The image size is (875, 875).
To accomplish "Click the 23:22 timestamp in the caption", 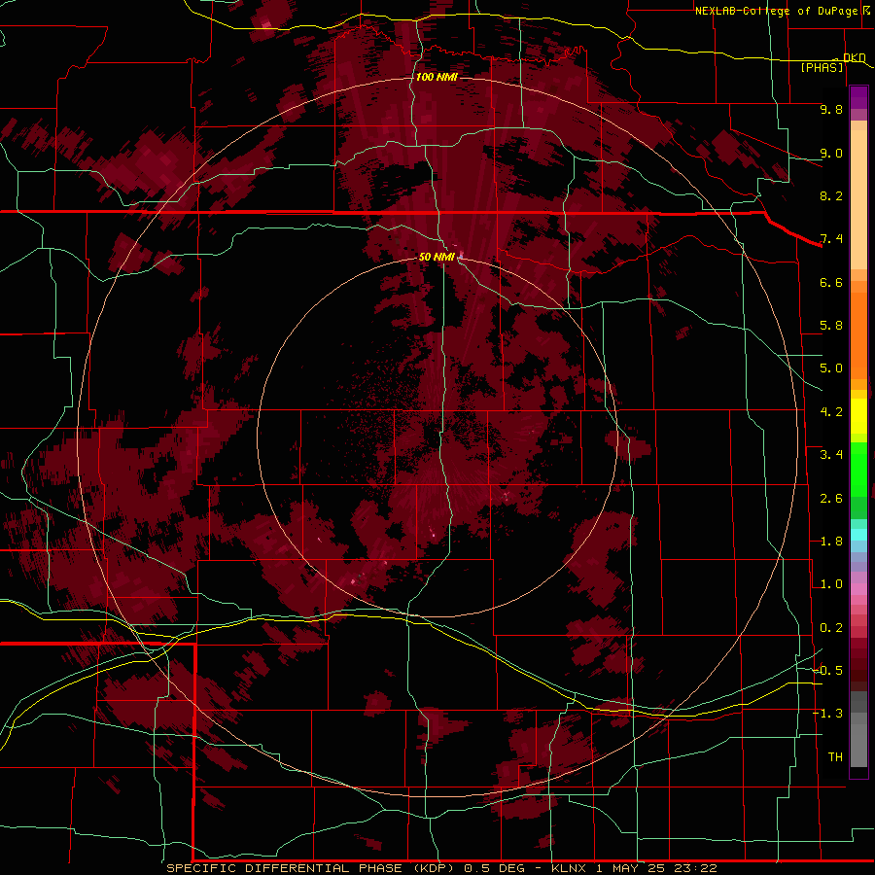I will click(x=695, y=868).
